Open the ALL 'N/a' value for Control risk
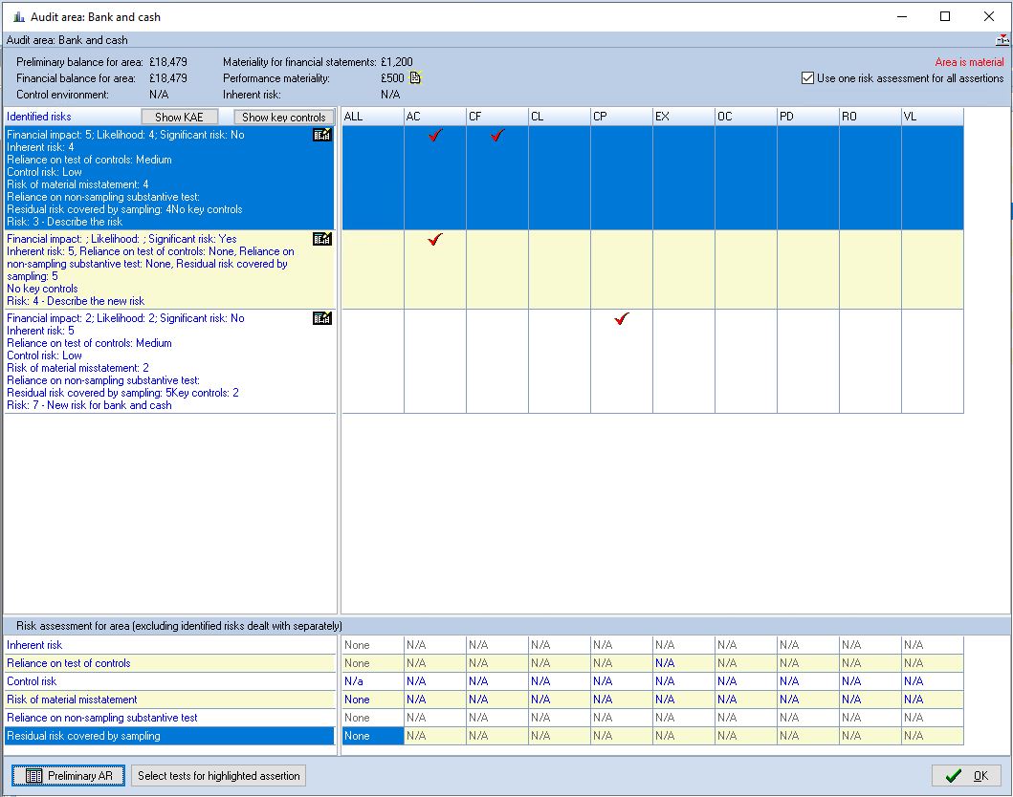The width and height of the screenshot is (1013, 797). 373,680
